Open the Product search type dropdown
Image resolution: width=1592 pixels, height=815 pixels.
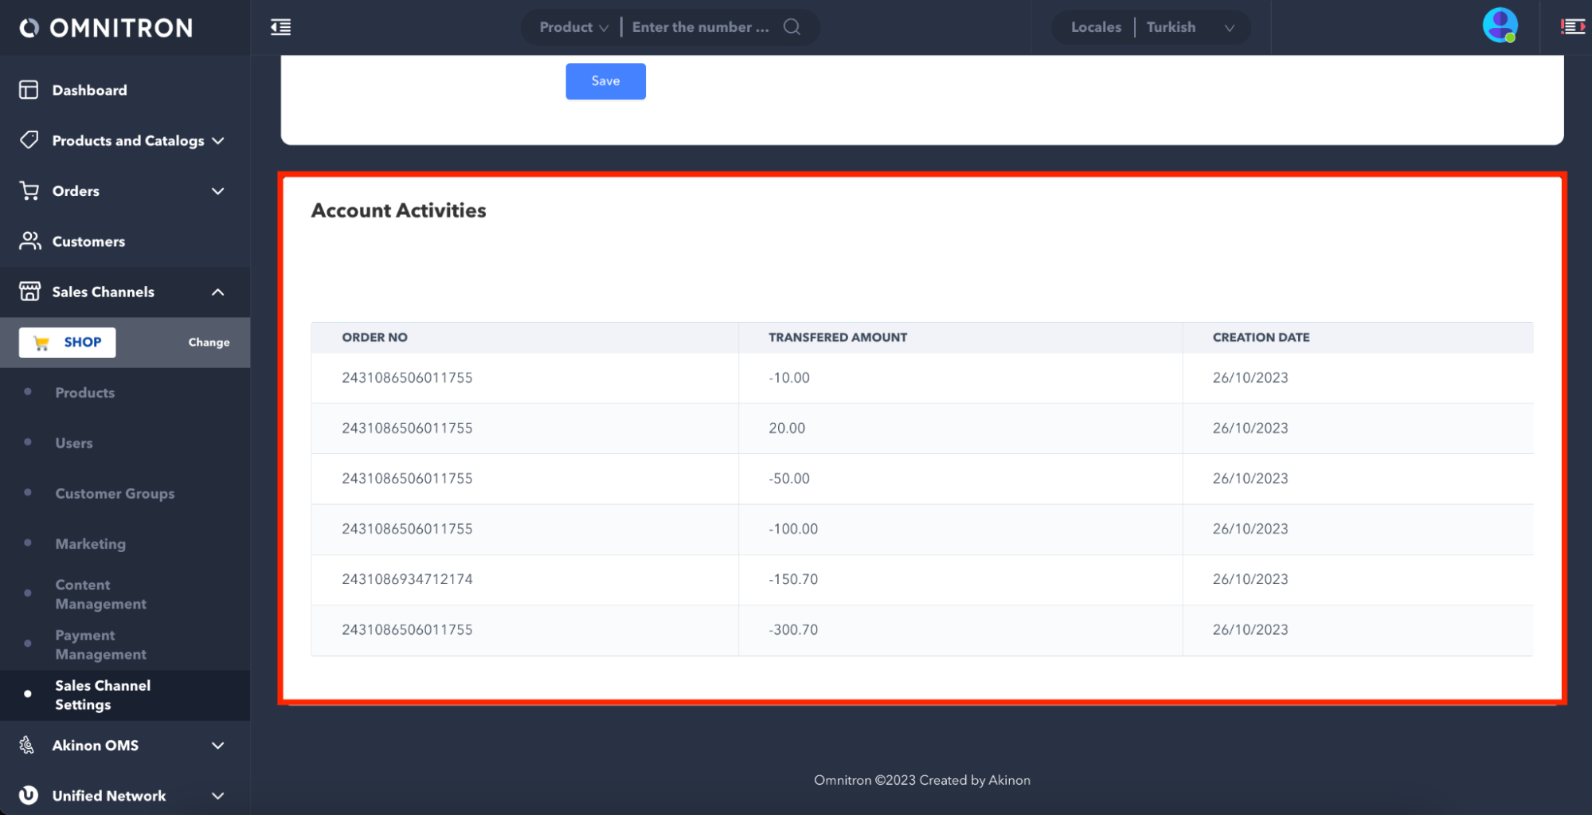tap(573, 27)
